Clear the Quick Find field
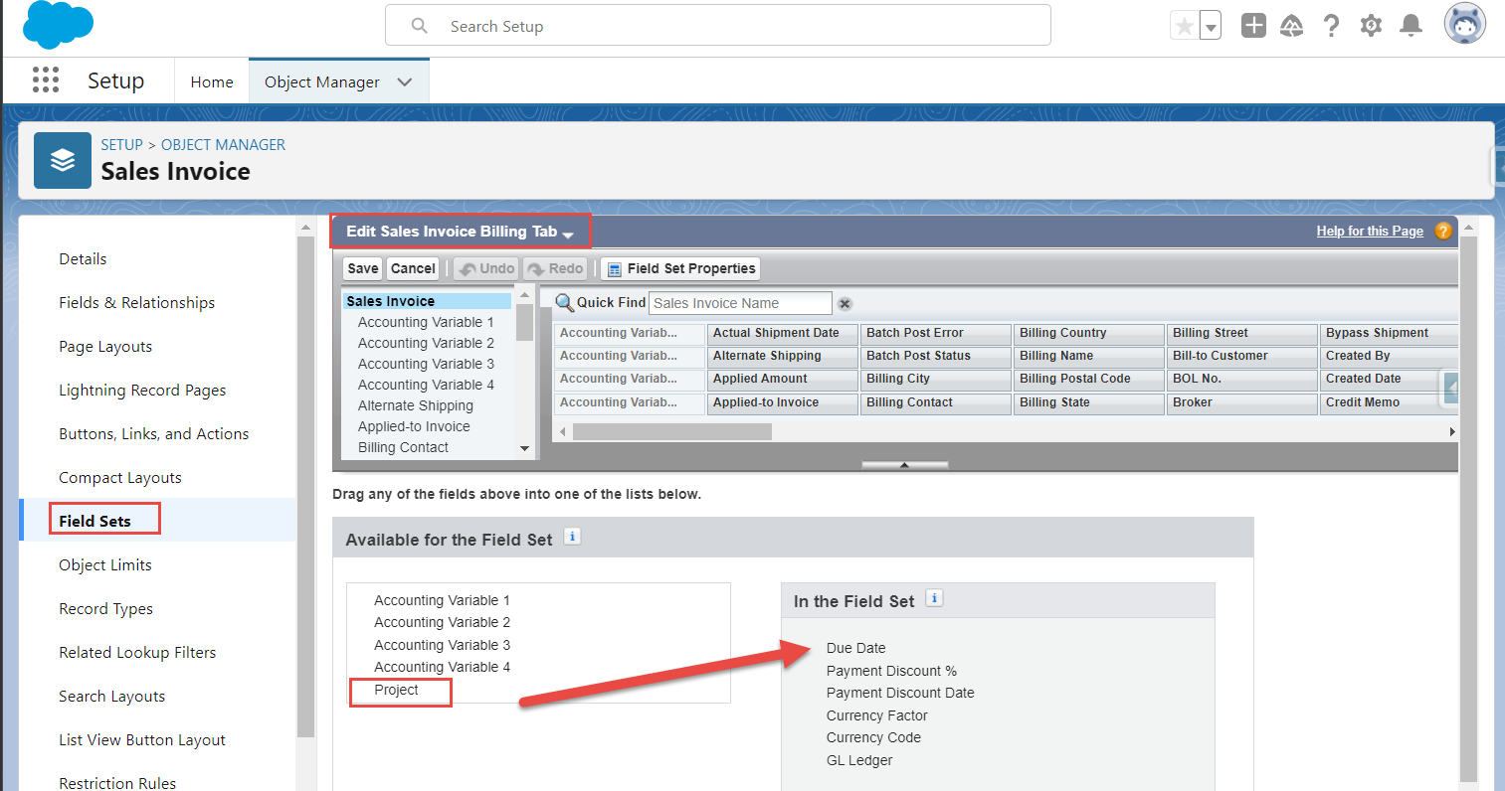Image resolution: width=1505 pixels, height=791 pixels. coord(845,303)
